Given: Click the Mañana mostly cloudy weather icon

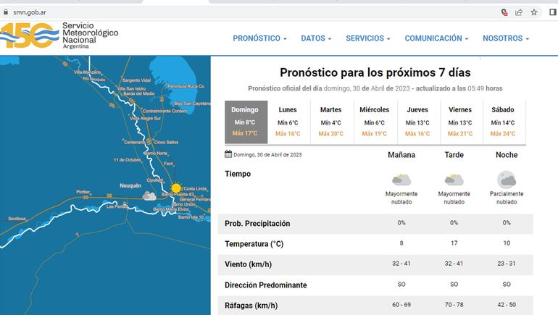Looking at the screenshot, I should [401, 180].
